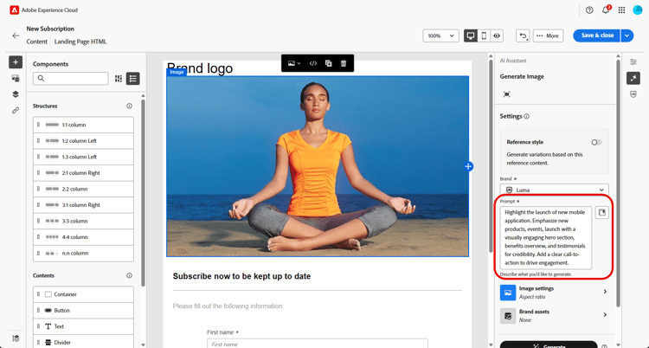Select the add components plus icon

[x=16, y=62]
